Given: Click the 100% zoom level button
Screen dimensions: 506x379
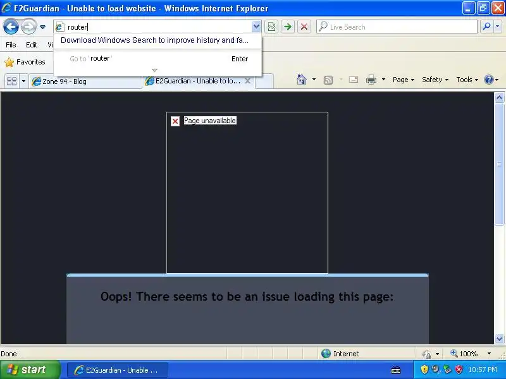Looking at the screenshot, I should [x=464, y=354].
